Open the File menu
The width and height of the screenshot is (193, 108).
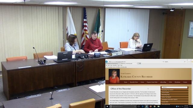(106, 65)
